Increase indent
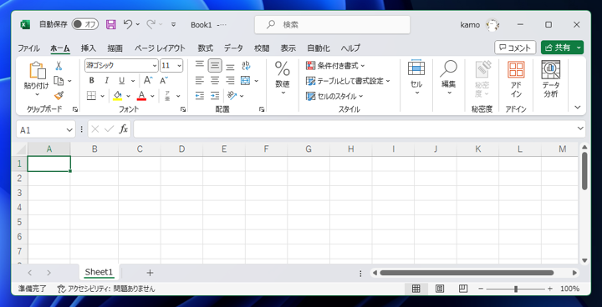 pyautogui.click(x=215, y=95)
